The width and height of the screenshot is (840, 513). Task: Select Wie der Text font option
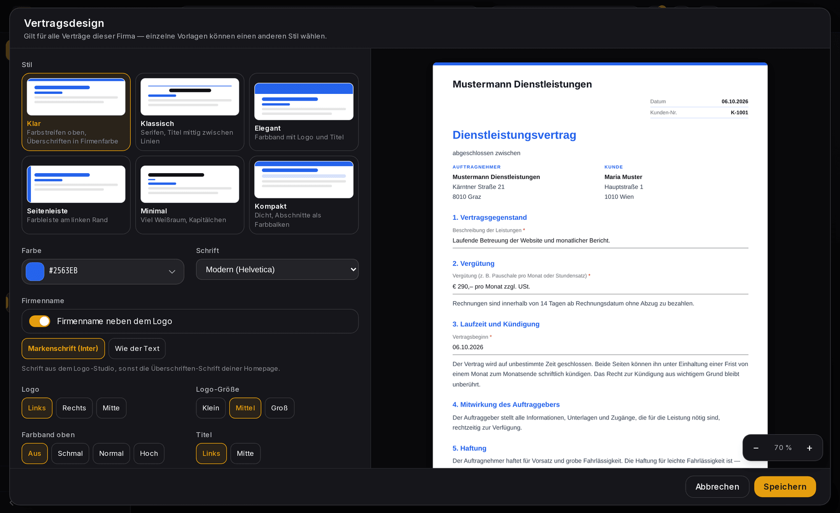coord(137,348)
